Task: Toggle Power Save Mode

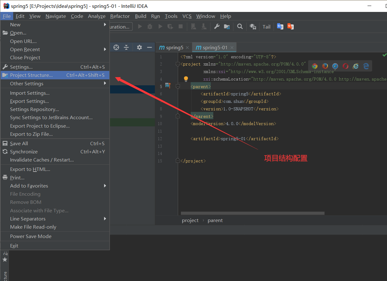Action: click(x=55, y=236)
